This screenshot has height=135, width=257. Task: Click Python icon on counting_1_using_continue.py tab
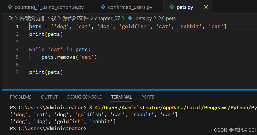(x=10, y=7)
